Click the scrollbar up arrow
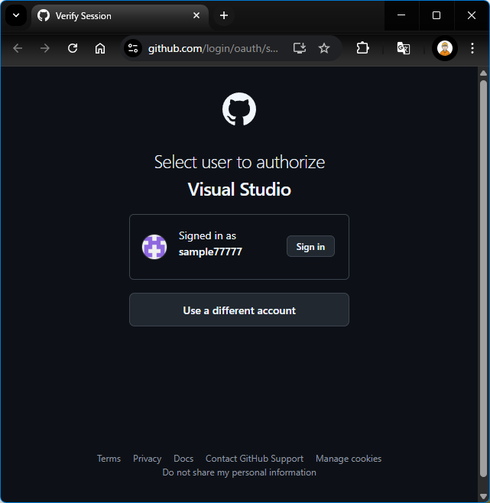The height and width of the screenshot is (503, 490). coord(484,73)
